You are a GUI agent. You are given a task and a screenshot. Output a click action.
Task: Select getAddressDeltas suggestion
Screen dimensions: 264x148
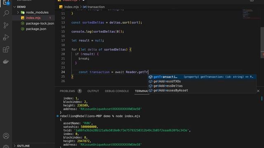coord(202,86)
